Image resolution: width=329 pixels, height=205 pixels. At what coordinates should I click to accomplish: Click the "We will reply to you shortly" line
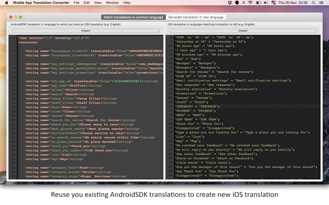click(235, 149)
